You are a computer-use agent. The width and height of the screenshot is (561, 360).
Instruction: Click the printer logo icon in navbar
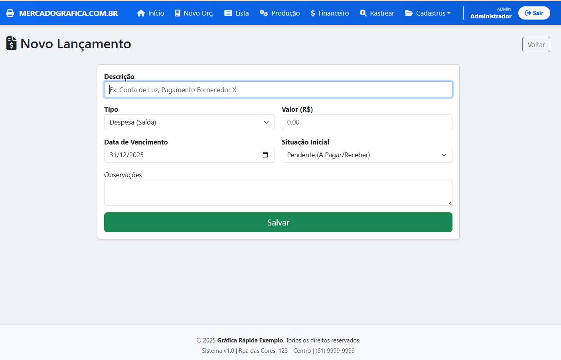tap(10, 13)
